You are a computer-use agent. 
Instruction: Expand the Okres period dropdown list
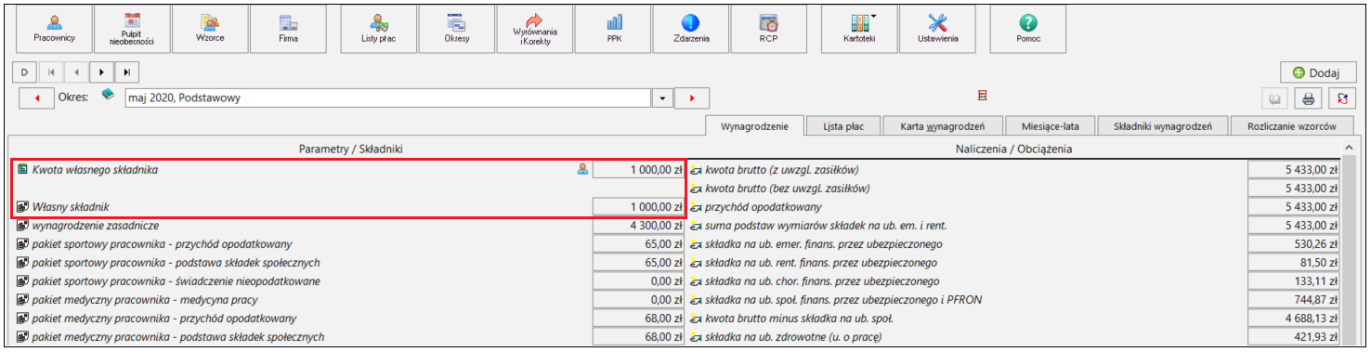pos(662,98)
